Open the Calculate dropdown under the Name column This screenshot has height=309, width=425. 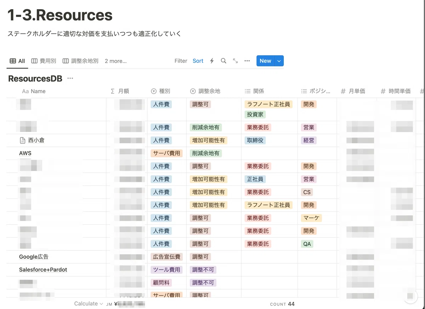click(89, 304)
